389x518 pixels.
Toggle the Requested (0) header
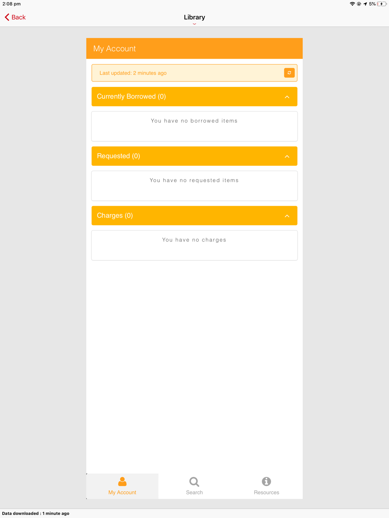click(194, 156)
